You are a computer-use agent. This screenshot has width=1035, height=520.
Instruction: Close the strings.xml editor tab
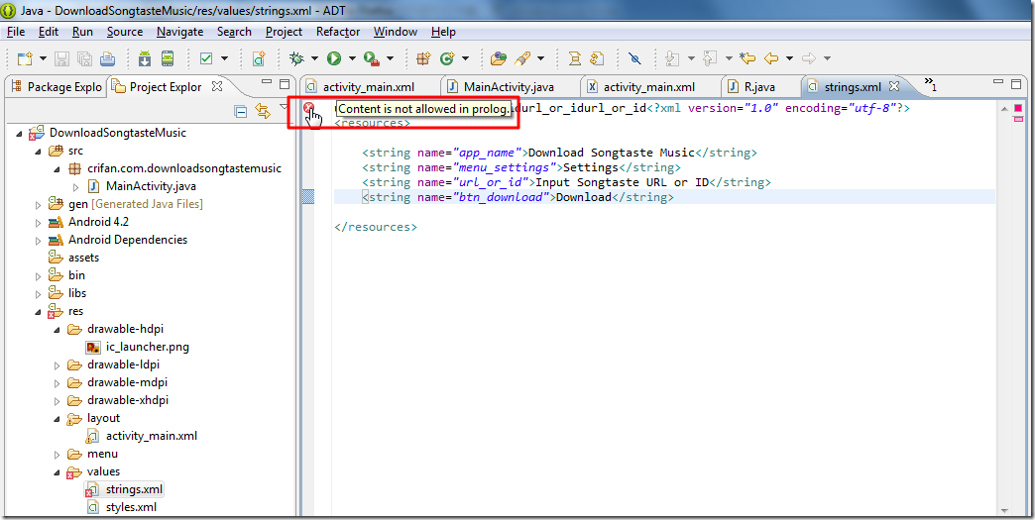(894, 86)
